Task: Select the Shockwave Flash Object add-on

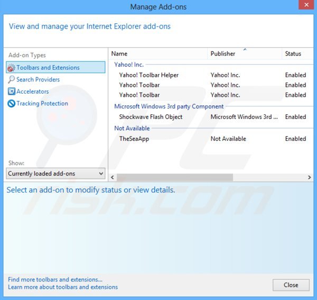Action: 211,117
